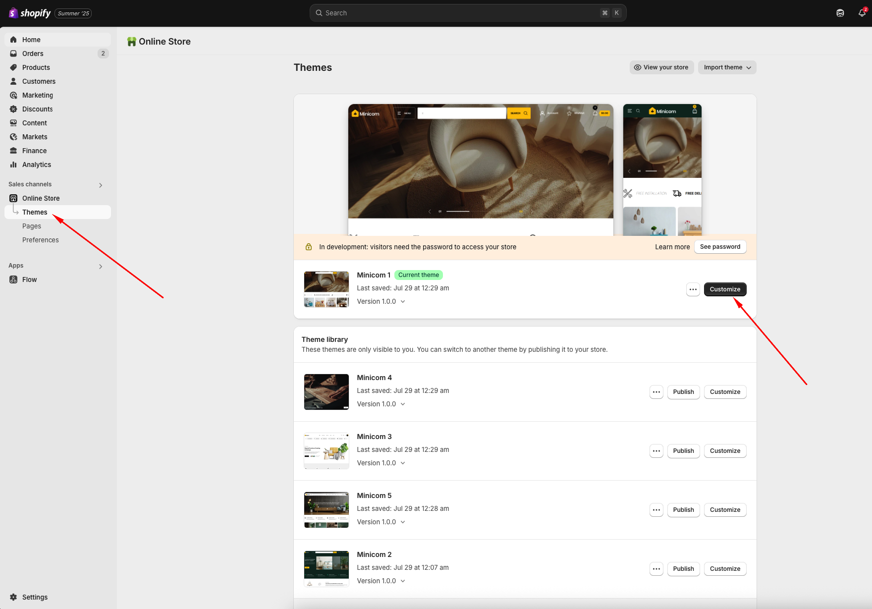
Task: Click the Learn more link
Action: 672,247
